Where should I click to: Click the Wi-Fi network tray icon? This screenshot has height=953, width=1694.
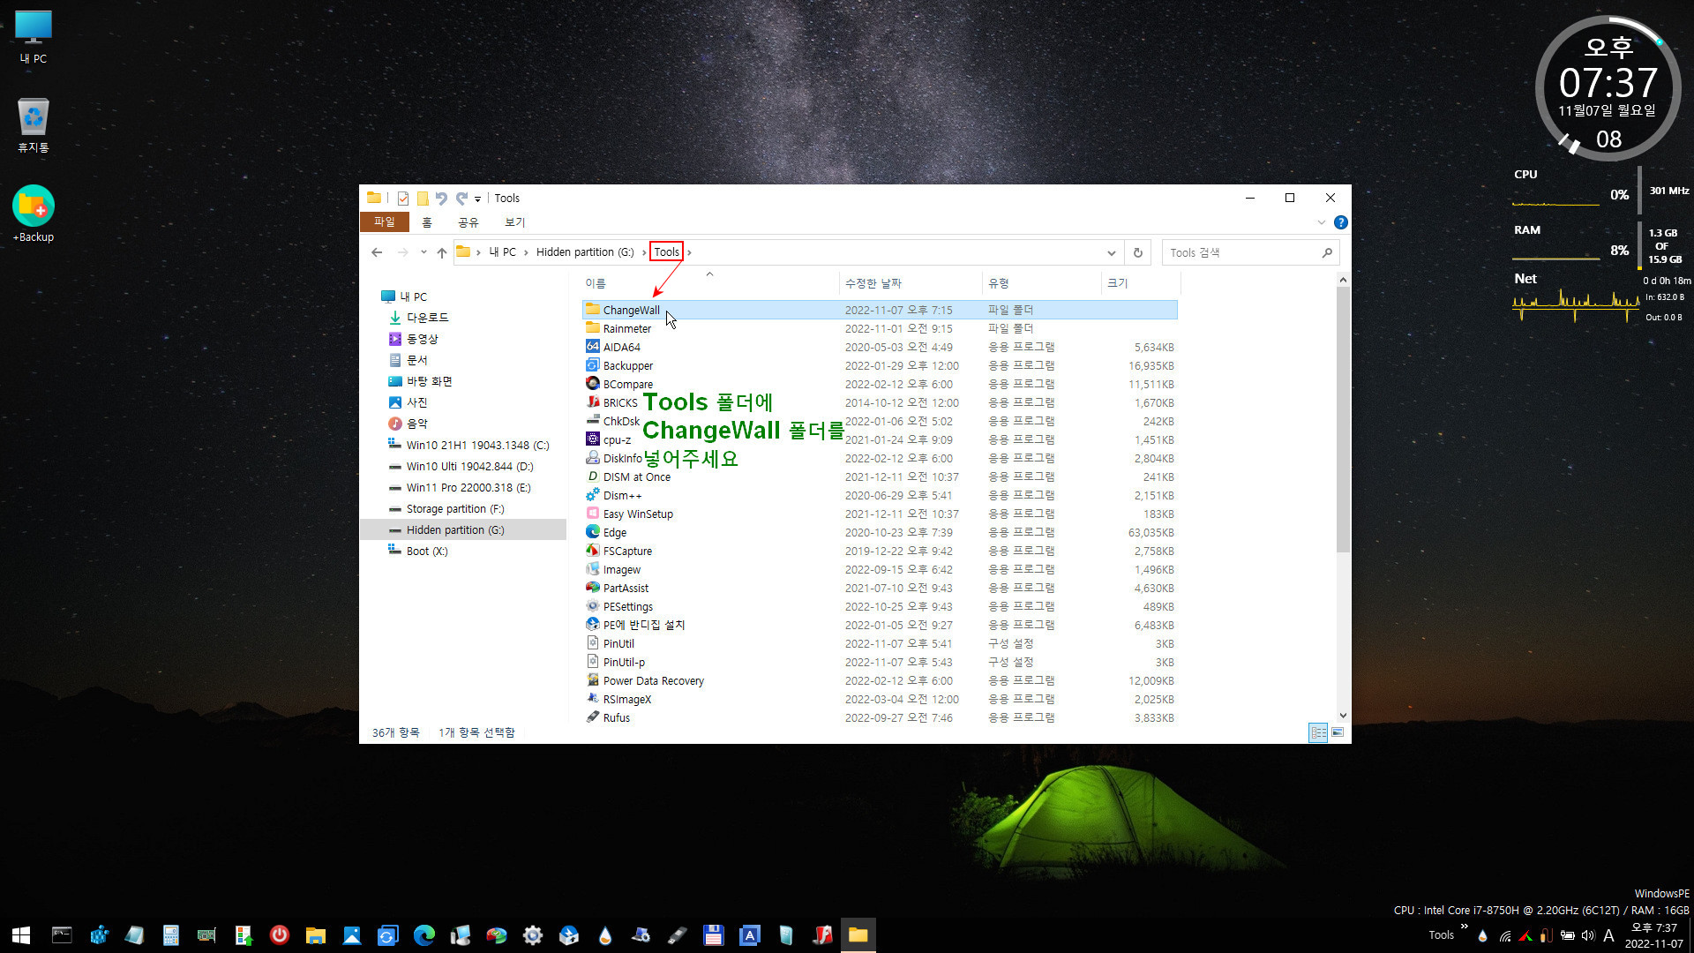coord(1505,935)
